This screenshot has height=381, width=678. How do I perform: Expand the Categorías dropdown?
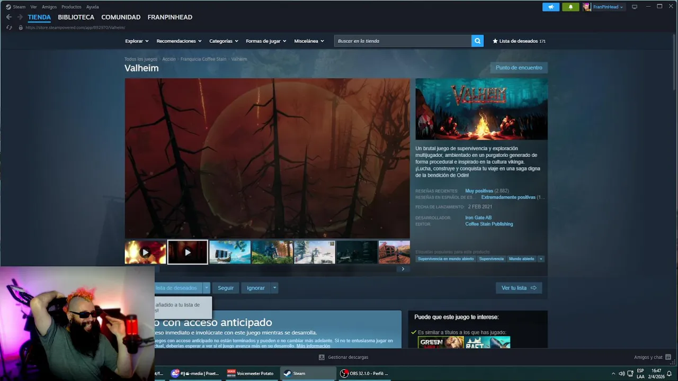click(224, 41)
